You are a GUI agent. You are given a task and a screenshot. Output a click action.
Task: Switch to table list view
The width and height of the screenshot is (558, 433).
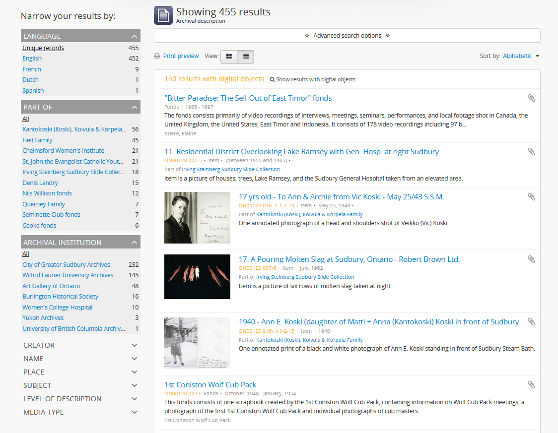[x=246, y=57]
